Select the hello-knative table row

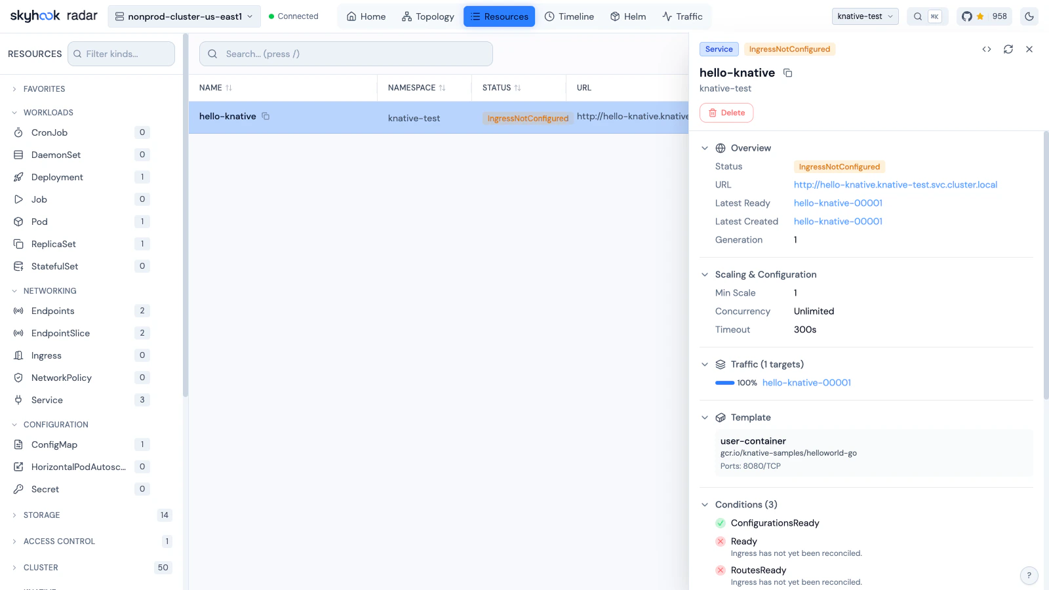(x=439, y=117)
